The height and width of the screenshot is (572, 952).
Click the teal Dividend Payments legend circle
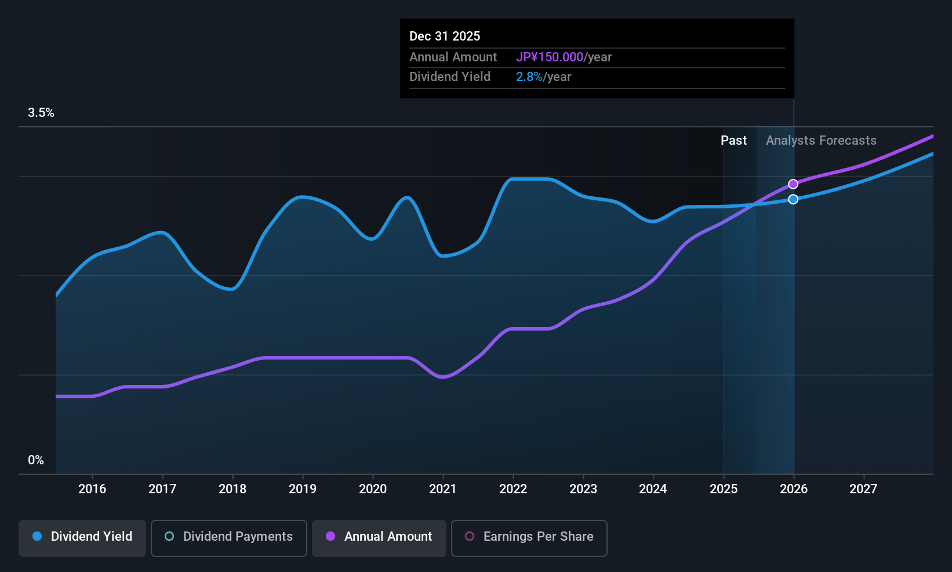pyautogui.click(x=169, y=536)
